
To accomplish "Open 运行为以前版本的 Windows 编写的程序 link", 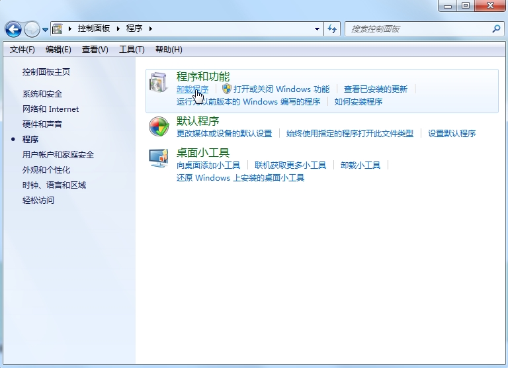I will click(249, 102).
